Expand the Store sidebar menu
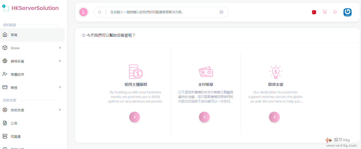This screenshot has height=149, width=361. [32, 48]
